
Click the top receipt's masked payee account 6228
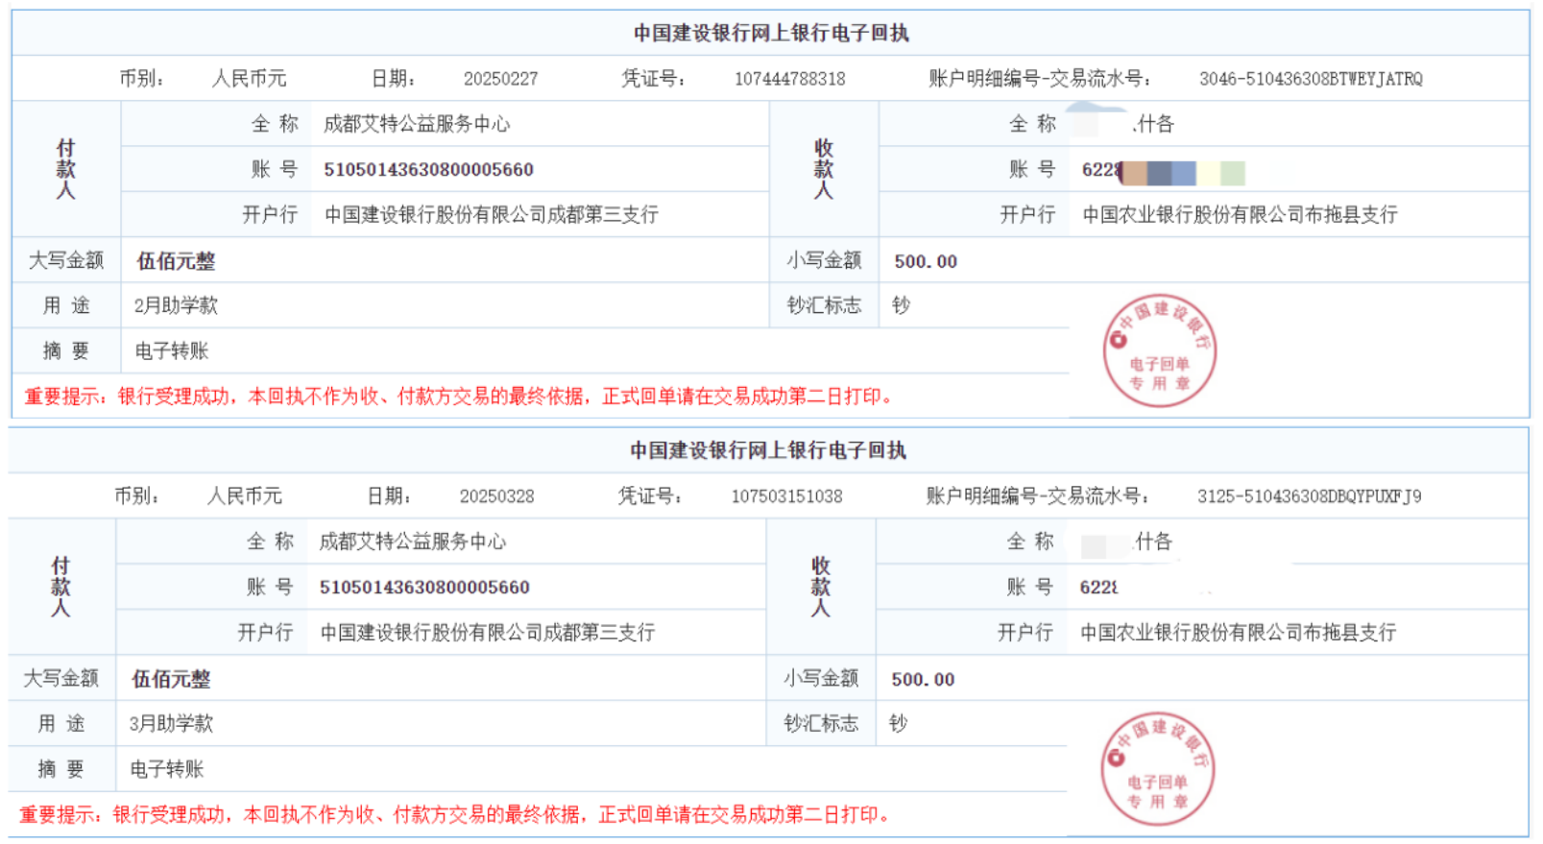[x=1101, y=170]
